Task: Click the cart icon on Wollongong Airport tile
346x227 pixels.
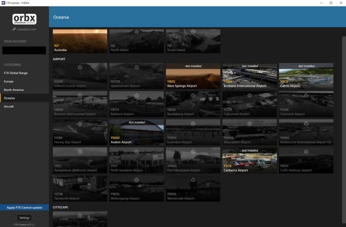Action: [137, 180]
